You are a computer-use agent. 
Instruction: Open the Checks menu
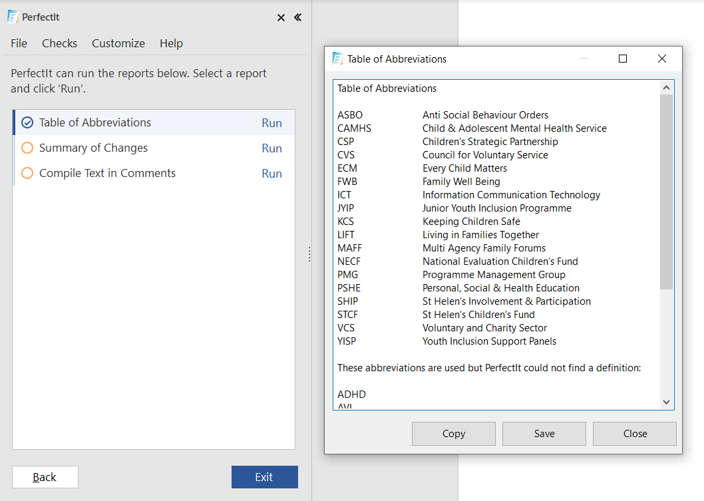click(x=59, y=43)
